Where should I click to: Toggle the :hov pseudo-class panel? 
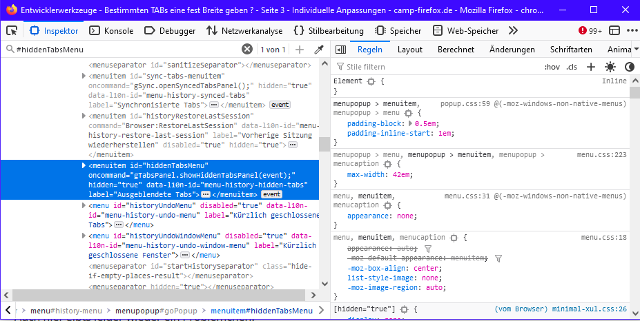[552, 67]
